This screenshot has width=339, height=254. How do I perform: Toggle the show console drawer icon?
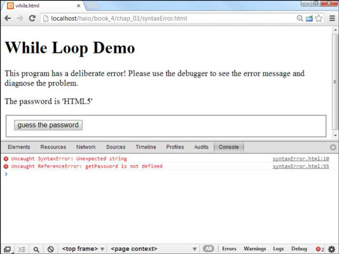(22, 250)
